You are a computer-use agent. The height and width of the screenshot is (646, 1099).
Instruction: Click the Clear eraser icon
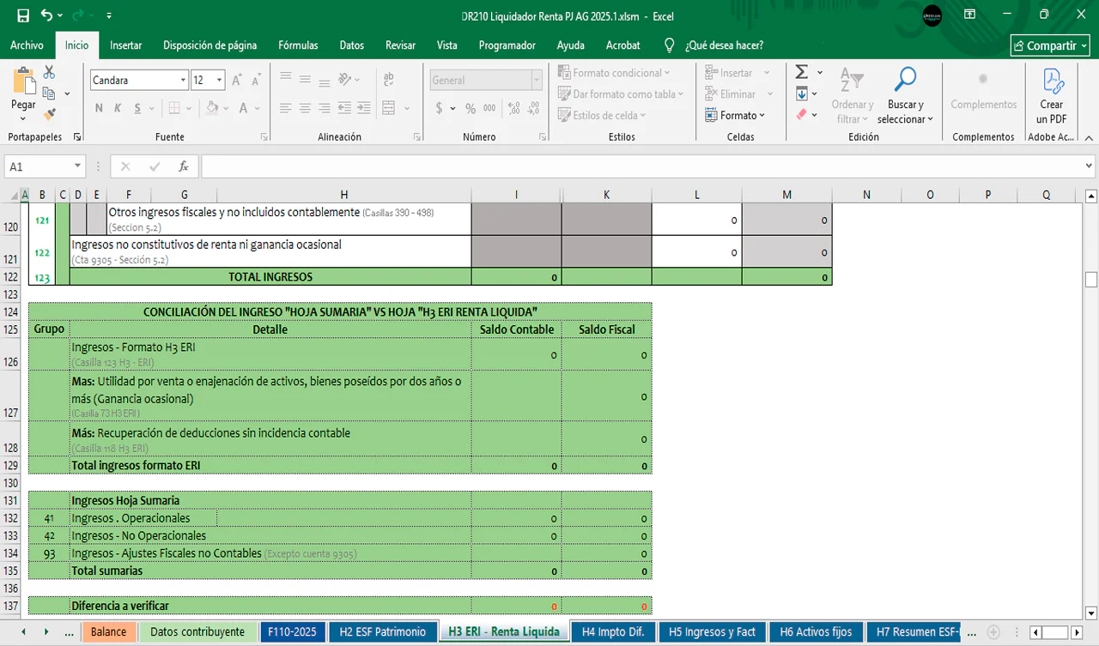(802, 114)
